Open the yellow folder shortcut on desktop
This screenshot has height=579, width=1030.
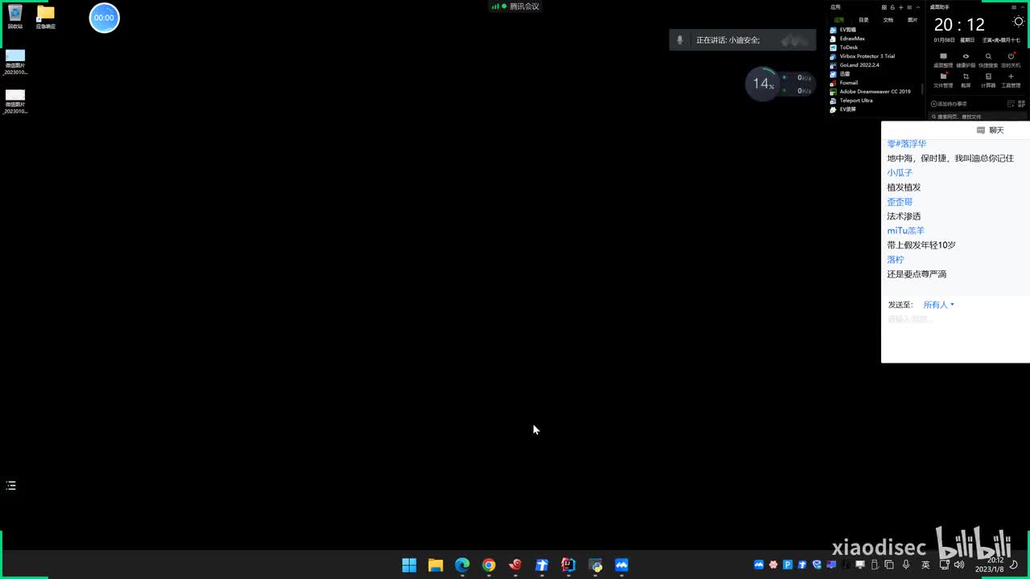pyautogui.click(x=46, y=16)
